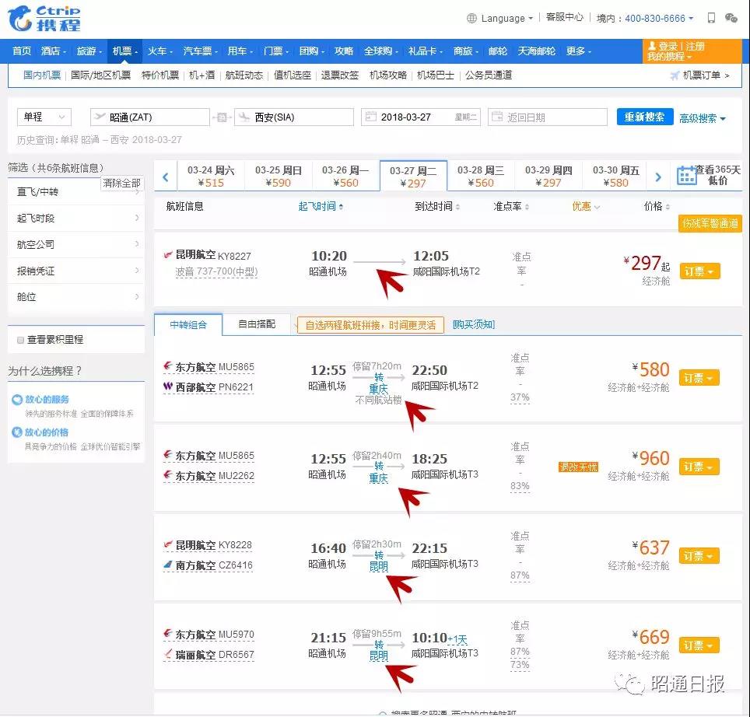The height and width of the screenshot is (717, 750).
Task: Open the Language globe menu
Action: click(x=499, y=18)
